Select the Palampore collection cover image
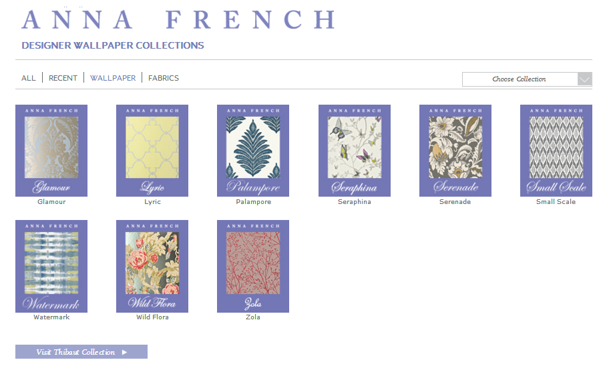Screen dimensions: 605x368 tap(253, 150)
